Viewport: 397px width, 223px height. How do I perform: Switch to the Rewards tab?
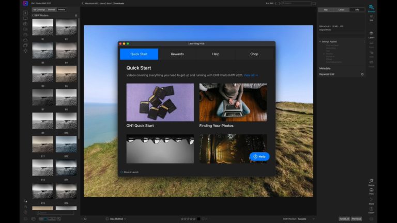[x=177, y=54]
